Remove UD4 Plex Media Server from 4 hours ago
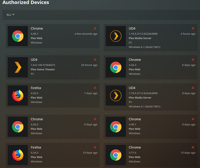This screenshot has height=168, width=200. [193, 28]
